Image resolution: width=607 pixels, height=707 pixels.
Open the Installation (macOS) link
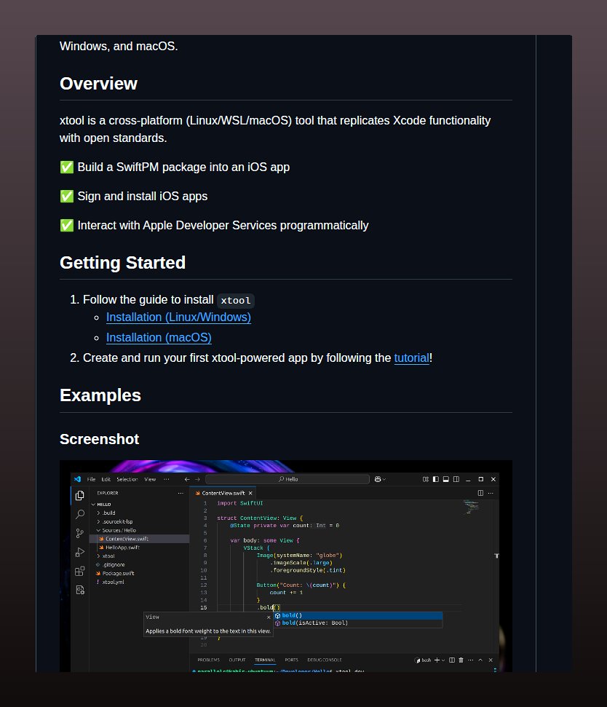pos(159,338)
